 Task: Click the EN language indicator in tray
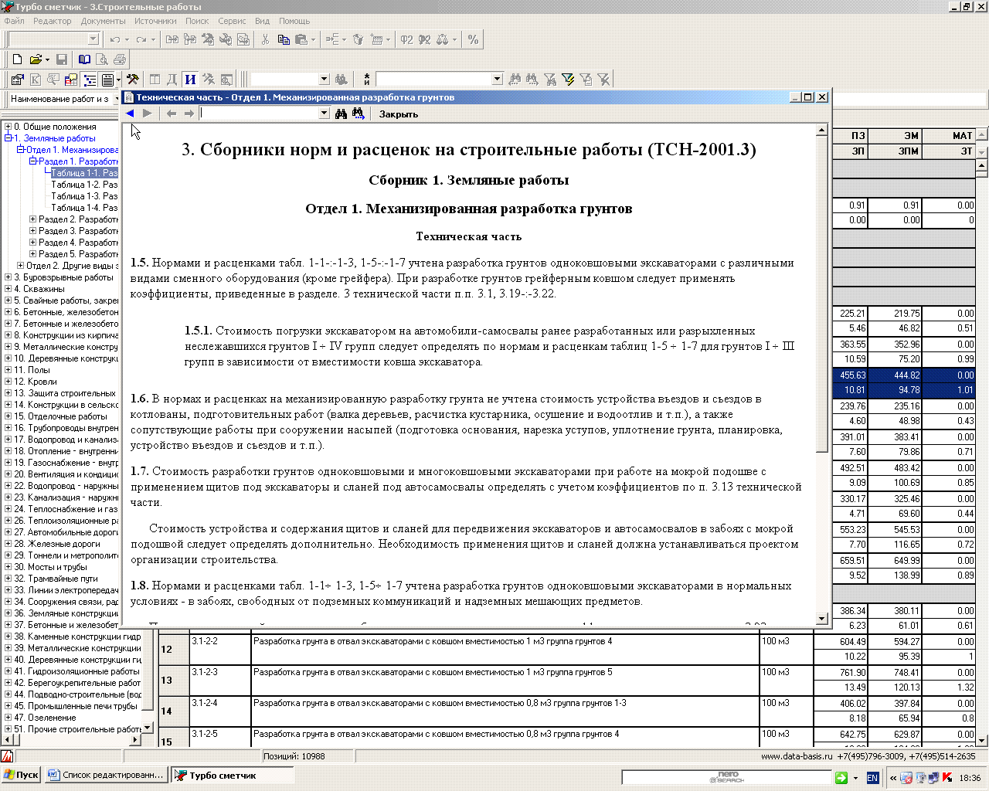pos(872,778)
